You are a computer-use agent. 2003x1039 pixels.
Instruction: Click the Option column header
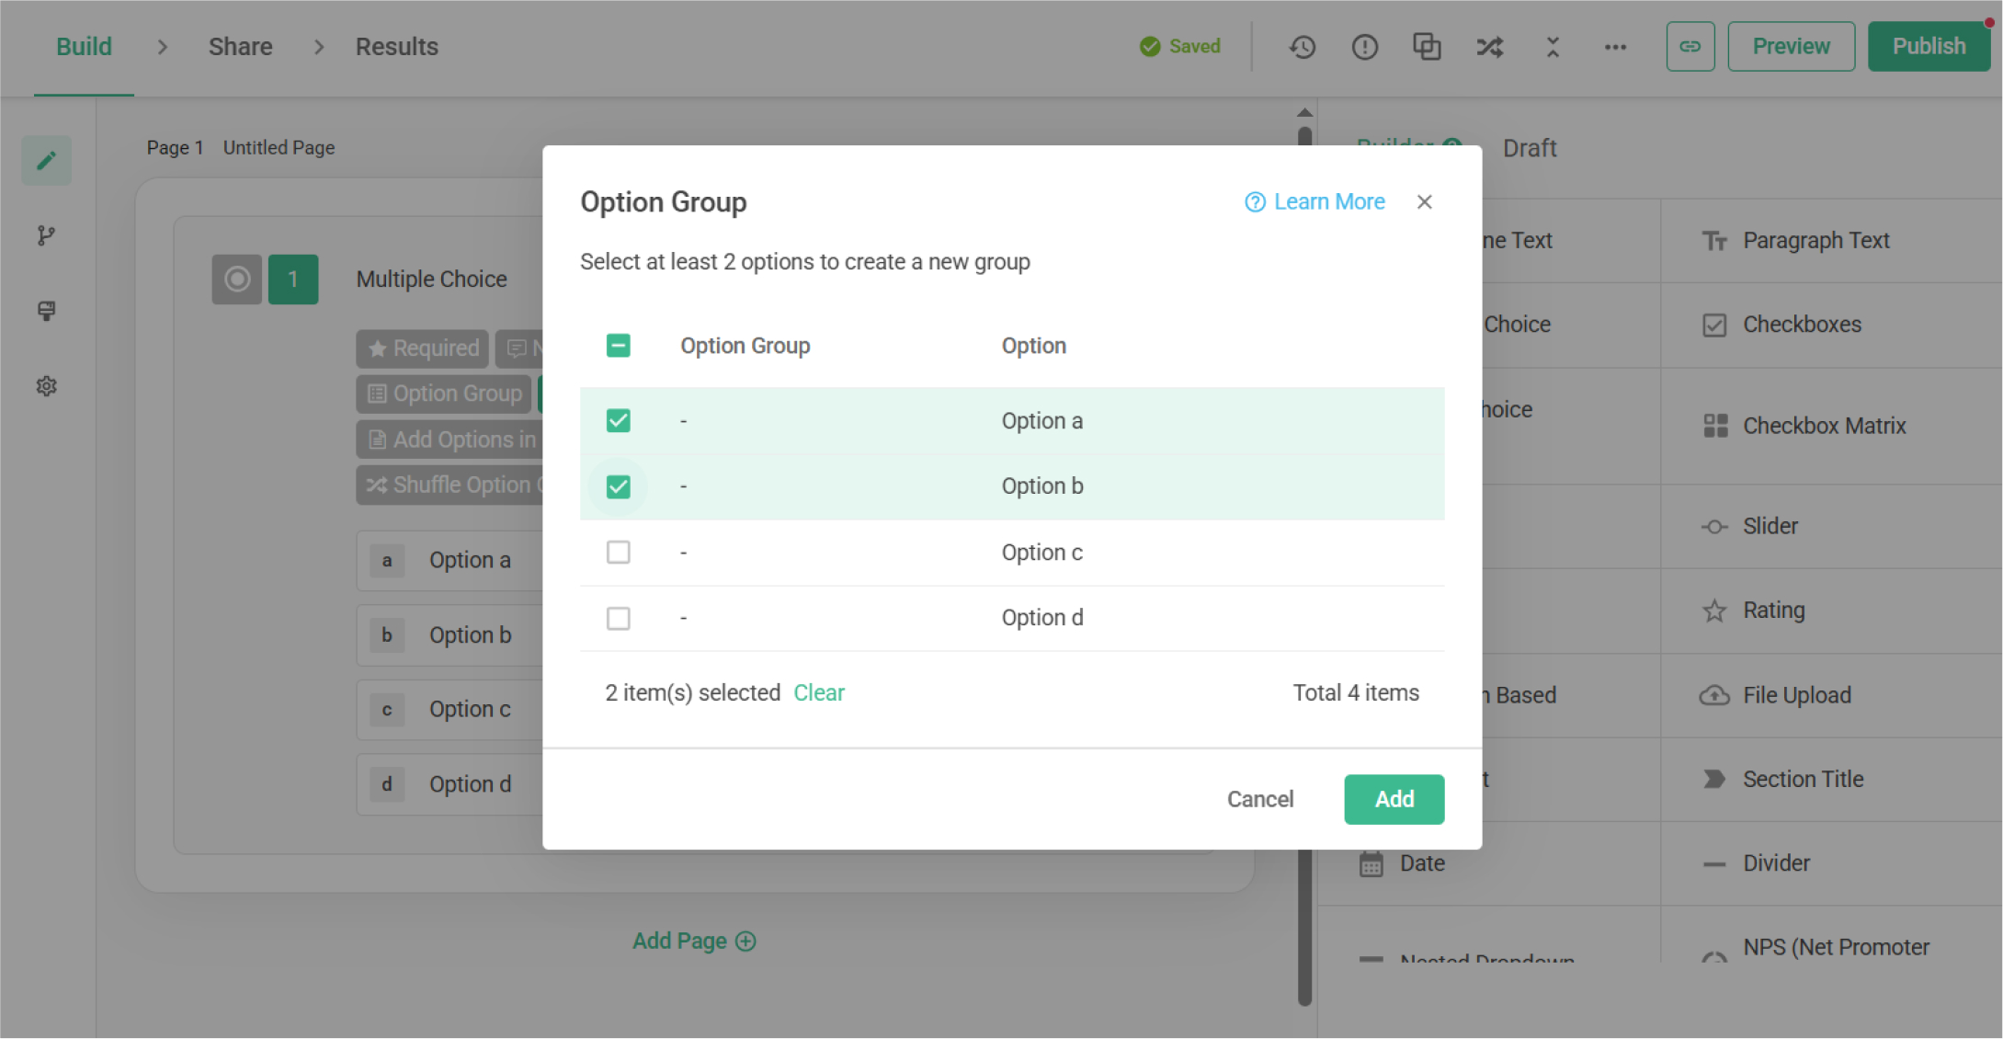(x=1034, y=346)
